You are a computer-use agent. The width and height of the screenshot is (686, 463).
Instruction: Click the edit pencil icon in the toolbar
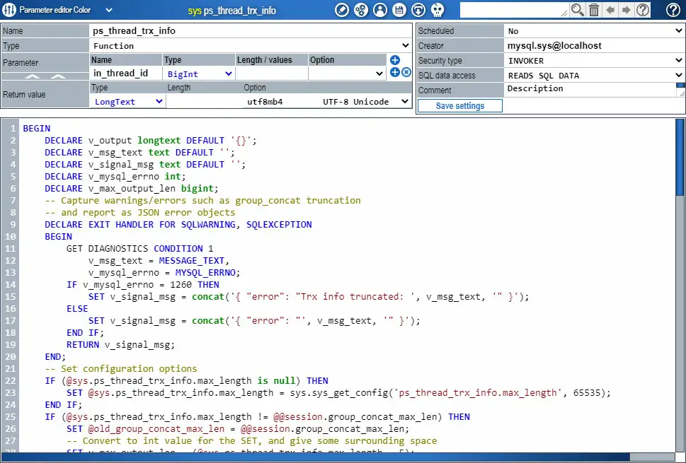pos(342,10)
